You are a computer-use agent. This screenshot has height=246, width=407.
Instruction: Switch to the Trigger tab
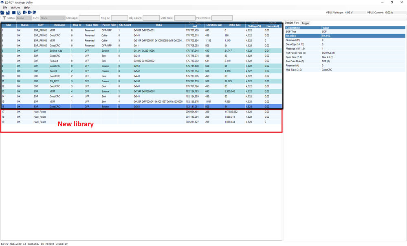click(x=305, y=23)
